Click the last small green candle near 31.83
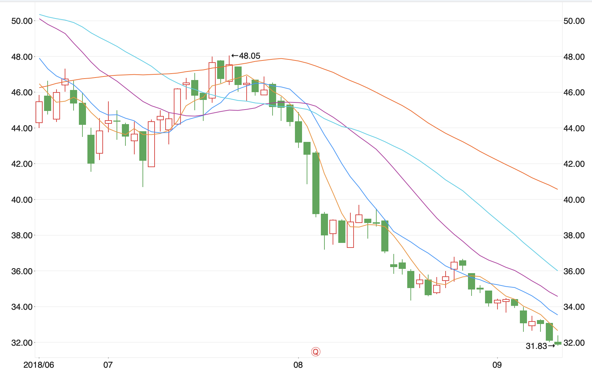592x372 pixels. [558, 343]
